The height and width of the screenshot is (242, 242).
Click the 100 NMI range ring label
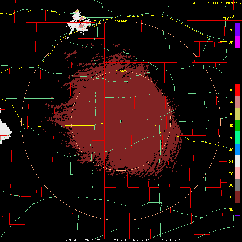[121, 21]
